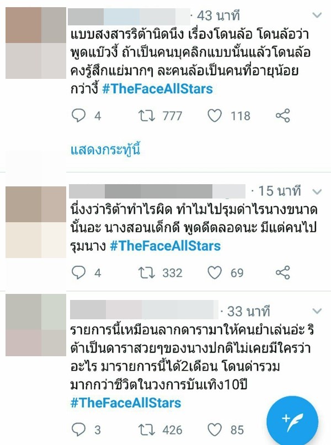Viewport: 331px width, 445px height.
Task: Retweet the tweet with 332 retweets
Action: point(147,273)
